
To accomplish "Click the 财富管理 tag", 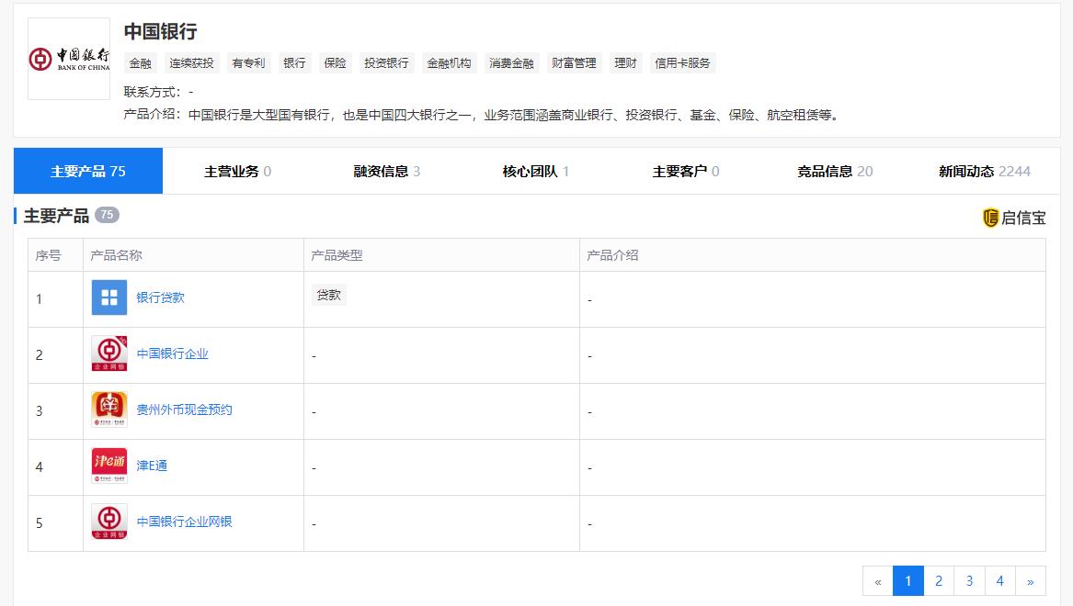I will pos(574,62).
